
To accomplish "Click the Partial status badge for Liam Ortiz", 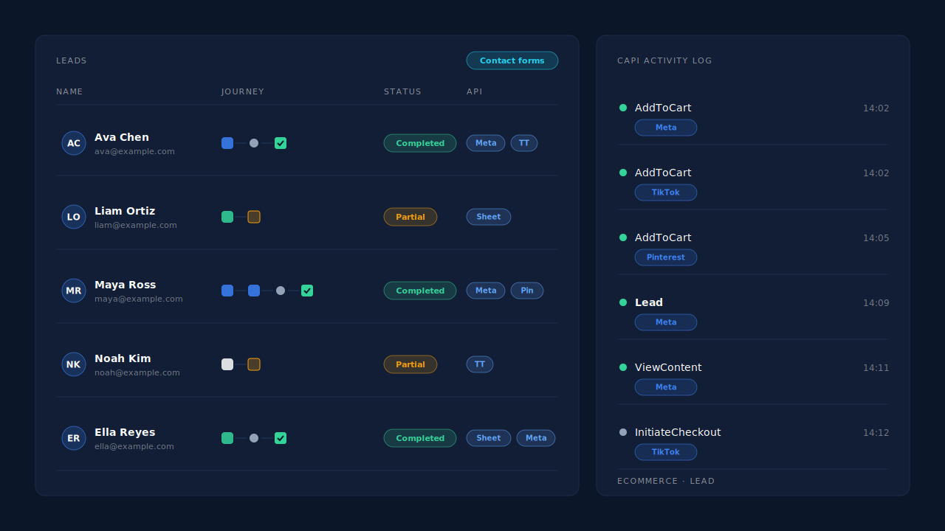I will tap(410, 217).
